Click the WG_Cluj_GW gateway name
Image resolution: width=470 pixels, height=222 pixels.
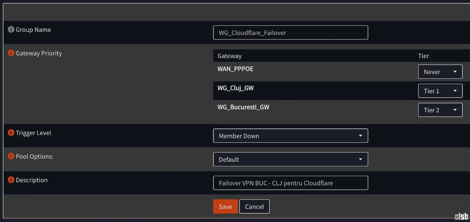235,88
